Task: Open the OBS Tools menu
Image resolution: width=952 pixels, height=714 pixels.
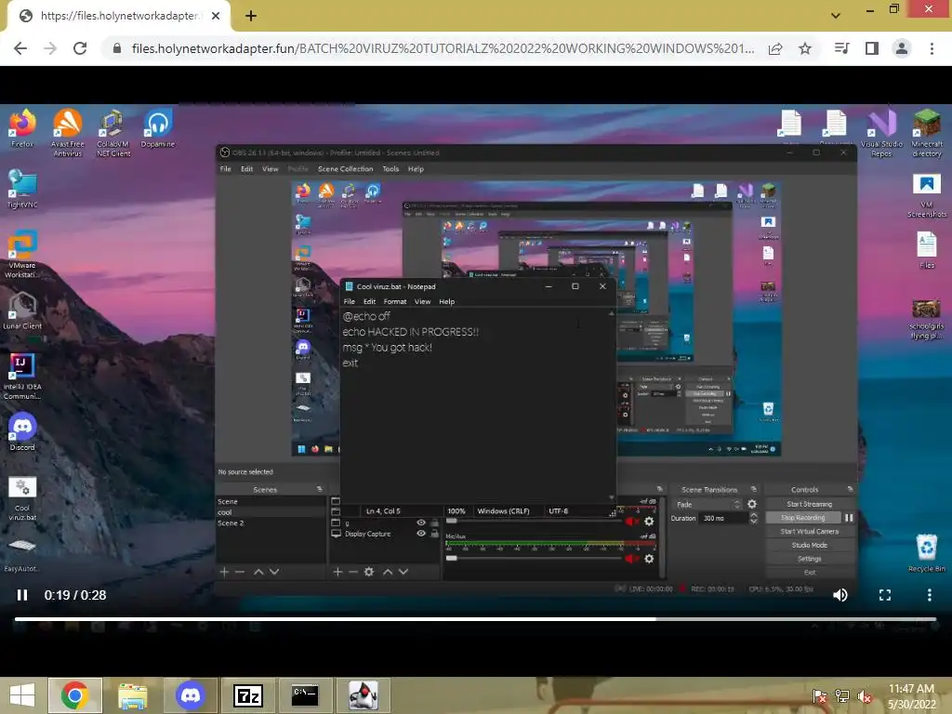Action: tap(390, 169)
